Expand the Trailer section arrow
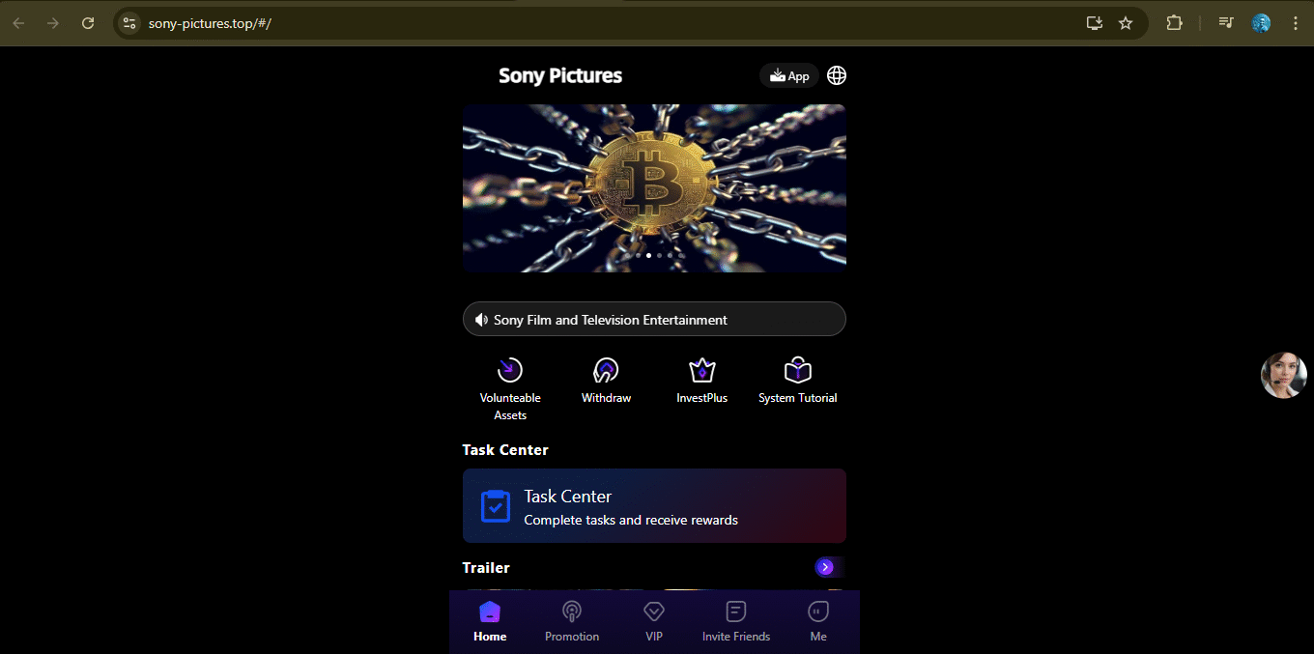Image resolution: width=1314 pixels, height=654 pixels. click(825, 567)
